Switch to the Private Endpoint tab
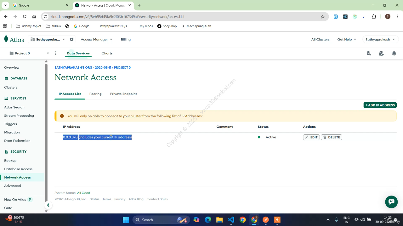Image resolution: width=403 pixels, height=226 pixels. pos(123,94)
